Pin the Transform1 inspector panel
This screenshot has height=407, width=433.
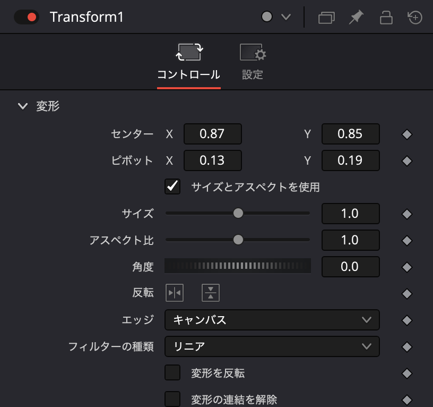356,16
